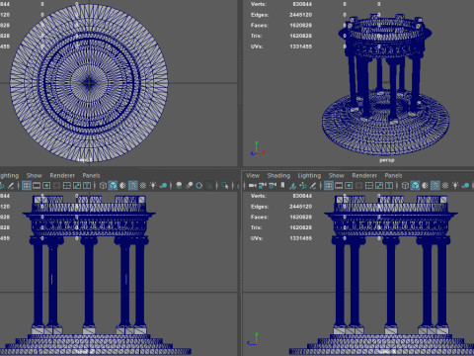Toggle Wireframe on Shaded in bottom-left panel
The height and width of the screenshot is (356, 474).
pyautogui.click(x=133, y=186)
